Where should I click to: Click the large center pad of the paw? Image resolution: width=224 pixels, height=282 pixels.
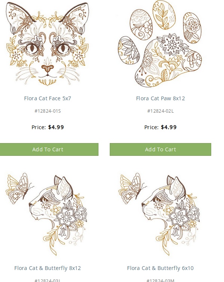pyautogui.click(x=168, y=60)
